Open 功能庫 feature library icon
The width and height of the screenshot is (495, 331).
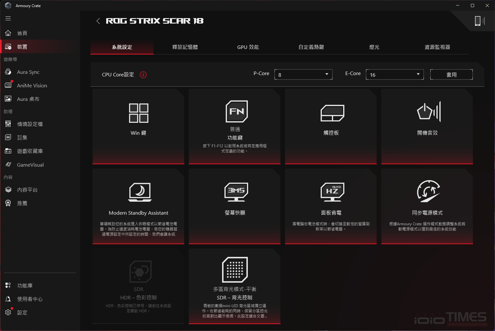[8, 285]
